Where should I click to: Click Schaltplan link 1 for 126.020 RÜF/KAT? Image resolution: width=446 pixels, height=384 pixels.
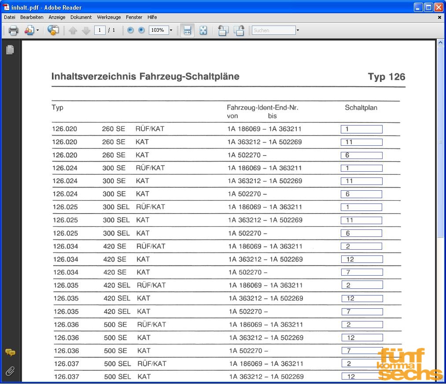(361, 129)
